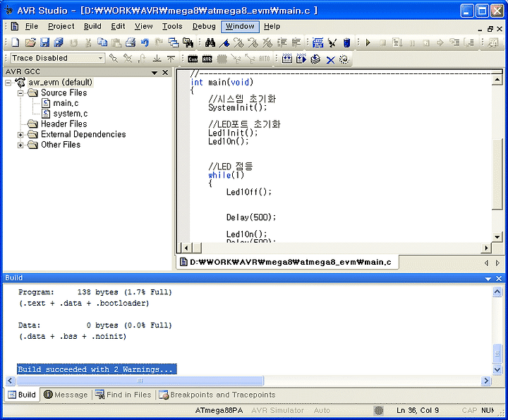Close the Build output panel
The height and width of the screenshot is (420, 508).
tap(499, 278)
